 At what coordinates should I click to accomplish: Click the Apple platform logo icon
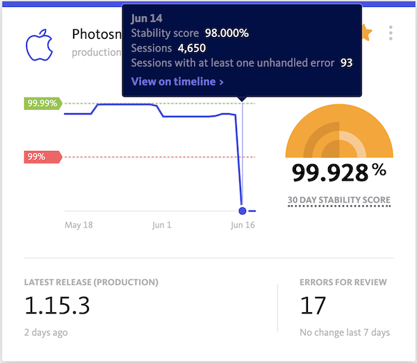40,45
